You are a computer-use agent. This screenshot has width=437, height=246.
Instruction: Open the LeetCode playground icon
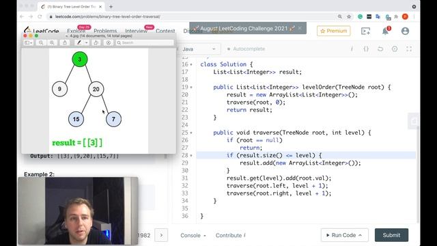(x=365, y=31)
